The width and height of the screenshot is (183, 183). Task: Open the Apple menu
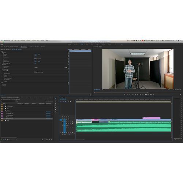(x=2, y=41)
